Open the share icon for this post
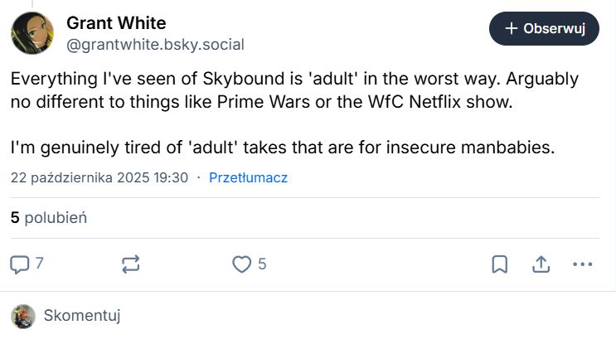This screenshot has width=616, height=339. click(x=541, y=264)
